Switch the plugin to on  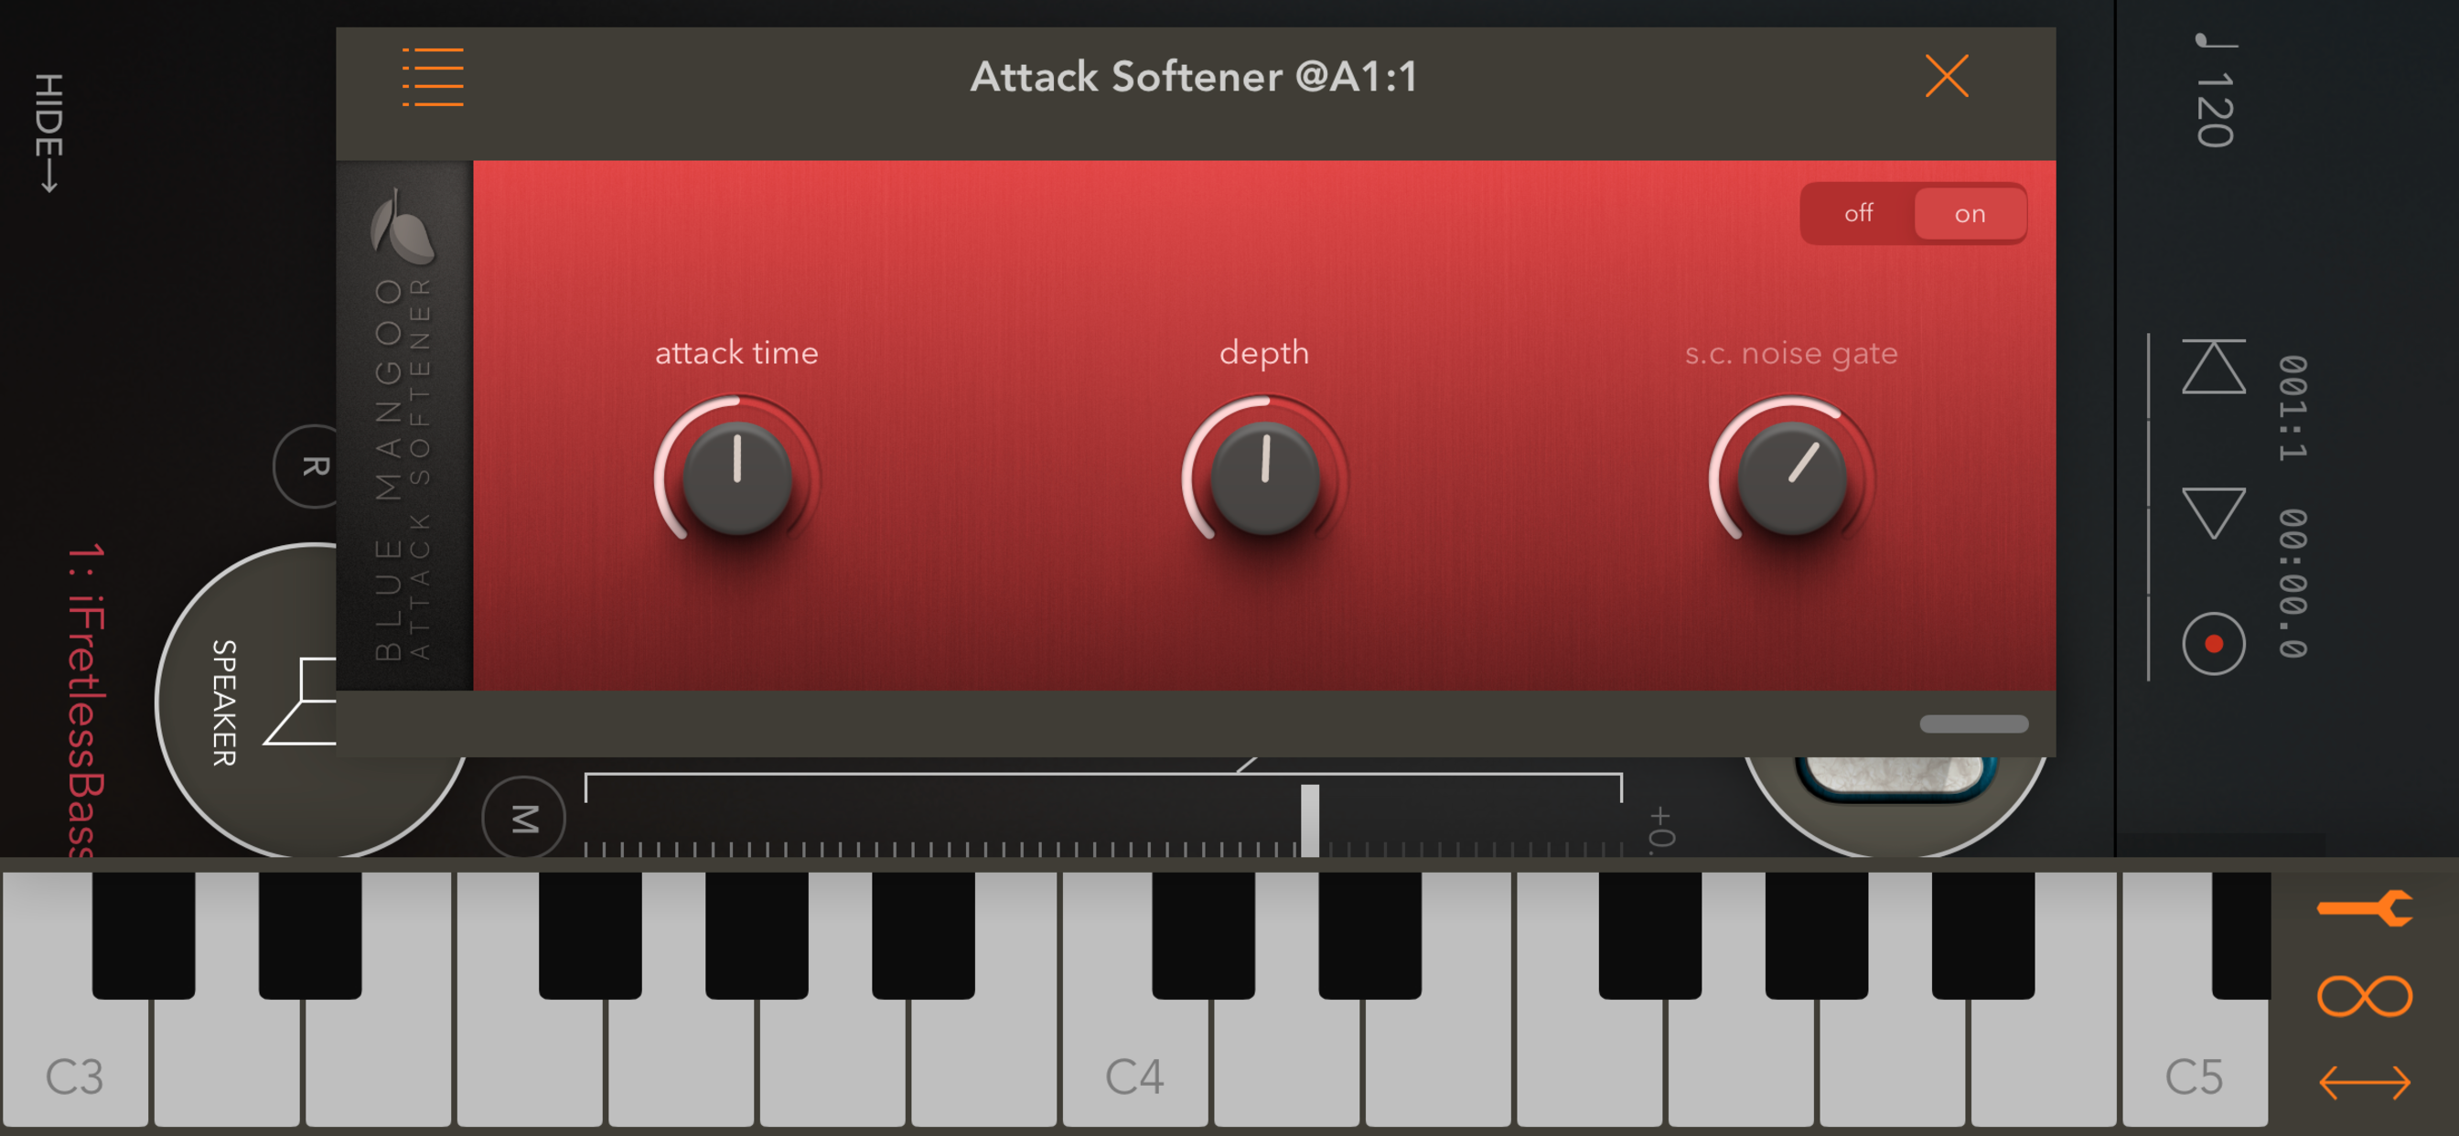pyautogui.click(x=1970, y=213)
